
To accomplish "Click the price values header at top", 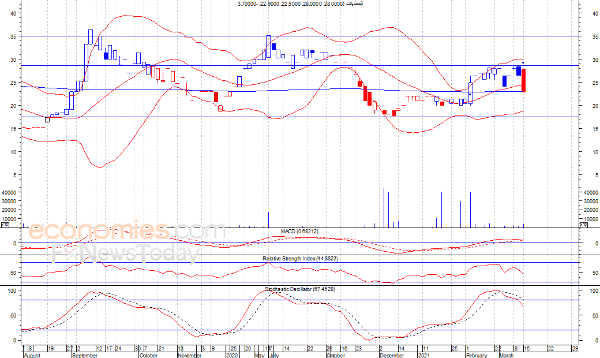I will point(300,4).
